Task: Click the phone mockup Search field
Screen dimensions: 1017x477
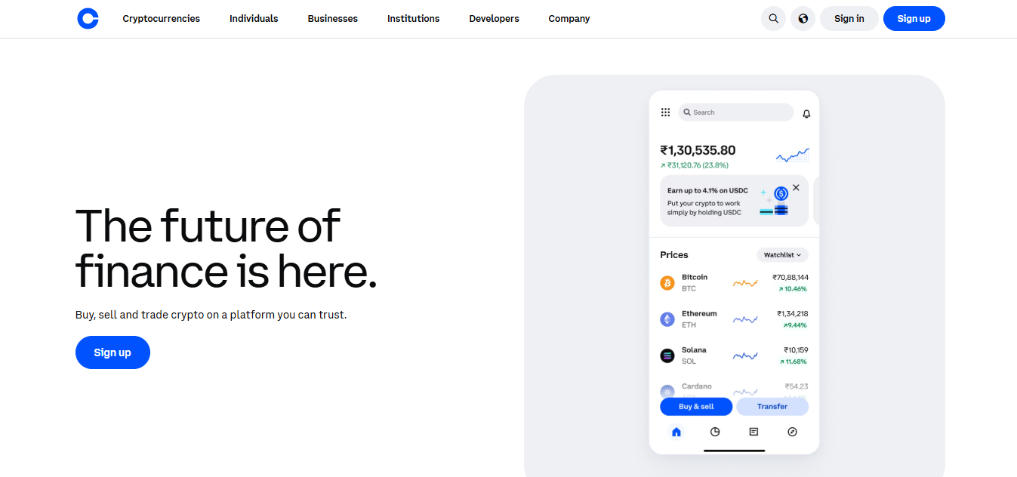Action: click(735, 112)
